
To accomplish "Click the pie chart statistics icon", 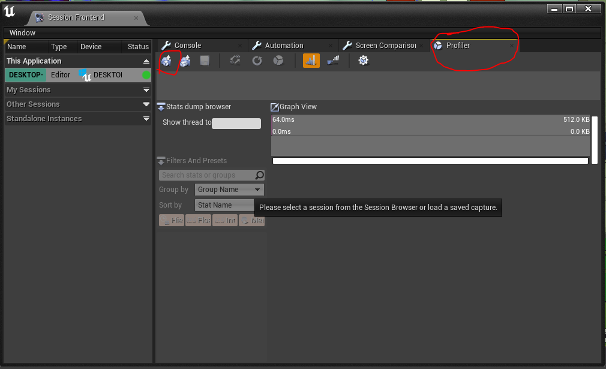I will pyautogui.click(x=277, y=60).
